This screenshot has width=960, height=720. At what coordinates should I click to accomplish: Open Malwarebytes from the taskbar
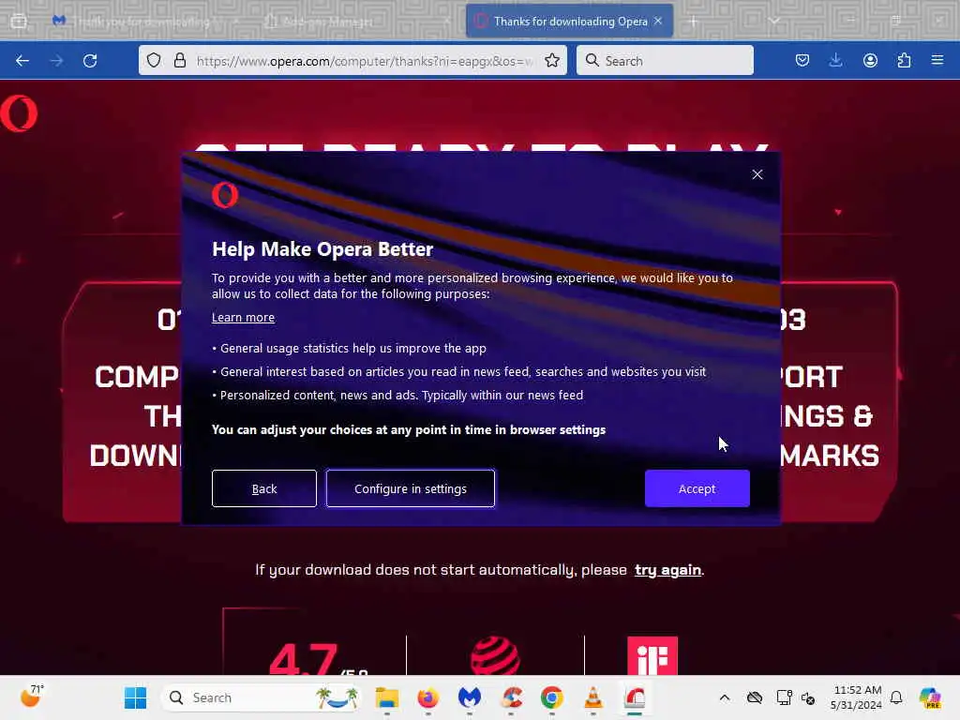click(x=470, y=697)
